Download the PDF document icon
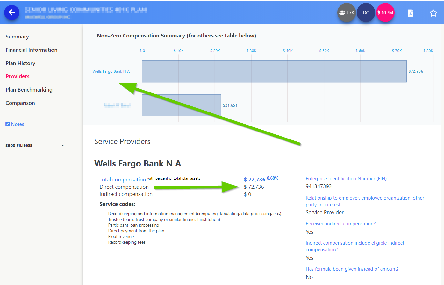Image resolution: width=444 pixels, height=285 pixels. [x=411, y=13]
